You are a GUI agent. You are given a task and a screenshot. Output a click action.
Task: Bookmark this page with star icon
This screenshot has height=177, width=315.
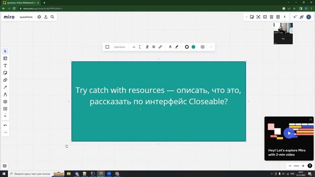pyautogui.click(x=294, y=9)
